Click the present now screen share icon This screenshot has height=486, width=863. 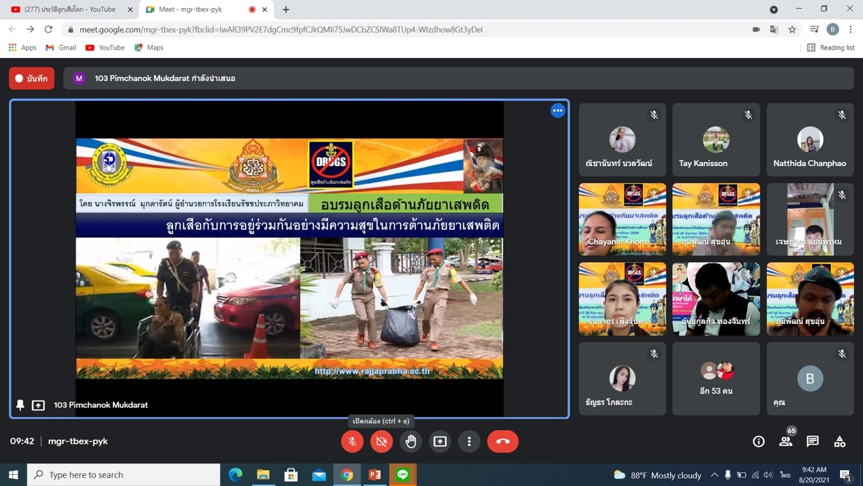[x=440, y=441]
